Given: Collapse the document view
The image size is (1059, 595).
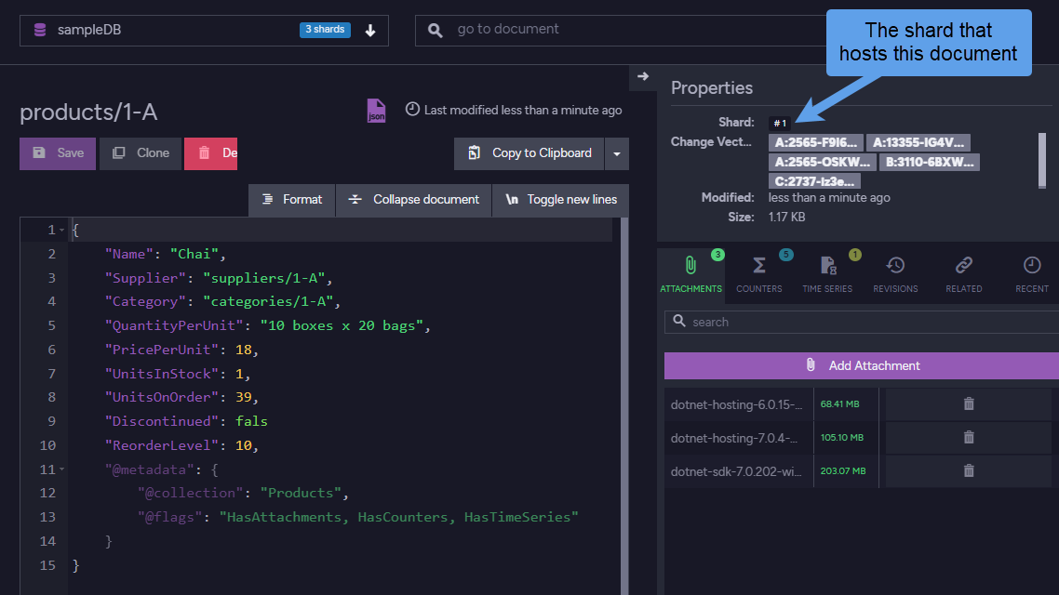Looking at the screenshot, I should pyautogui.click(x=413, y=200).
